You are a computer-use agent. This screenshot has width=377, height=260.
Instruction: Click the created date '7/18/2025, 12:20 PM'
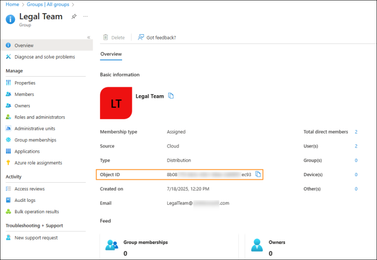click(188, 189)
